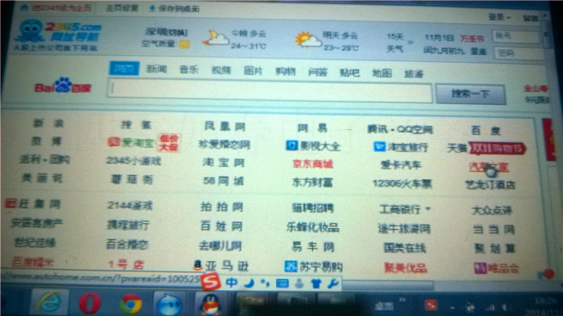This screenshot has height=316, width=563.
Task: Open 爱淘宝 link with red icon
Action: [131, 143]
